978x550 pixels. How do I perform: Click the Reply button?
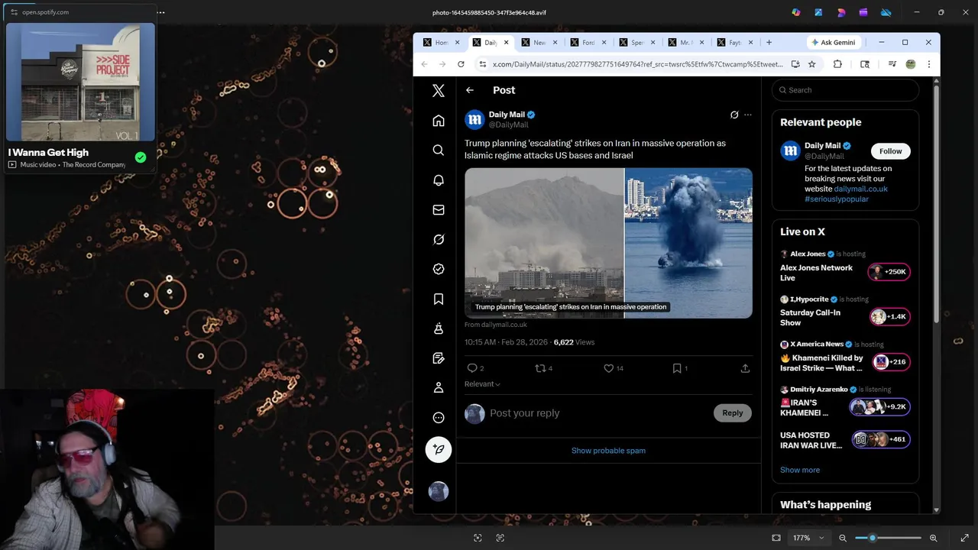tap(732, 413)
